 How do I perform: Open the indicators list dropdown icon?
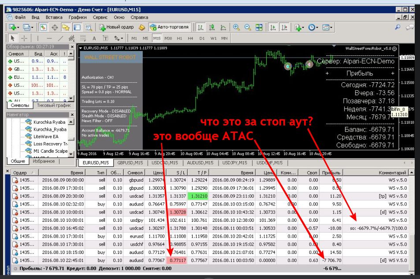point(299,27)
